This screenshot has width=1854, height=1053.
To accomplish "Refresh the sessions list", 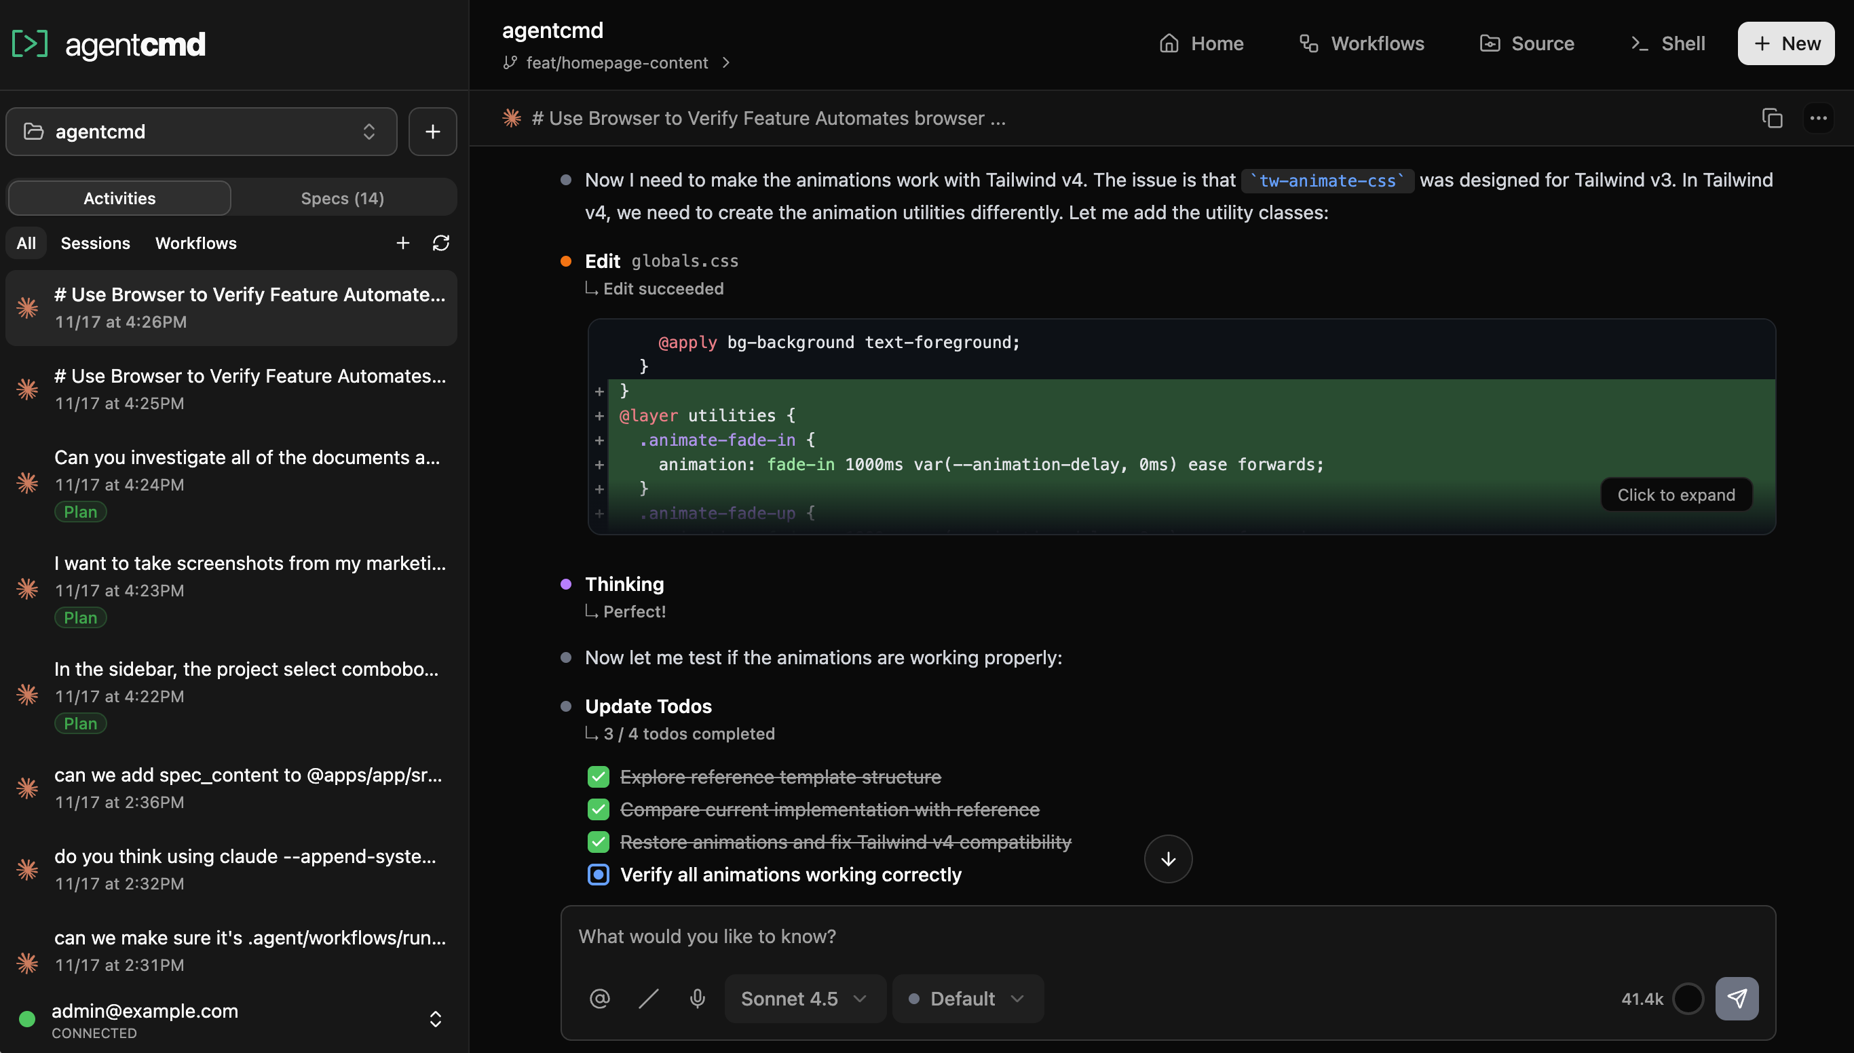I will (441, 243).
